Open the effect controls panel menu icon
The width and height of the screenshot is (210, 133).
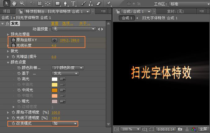tap(103, 11)
